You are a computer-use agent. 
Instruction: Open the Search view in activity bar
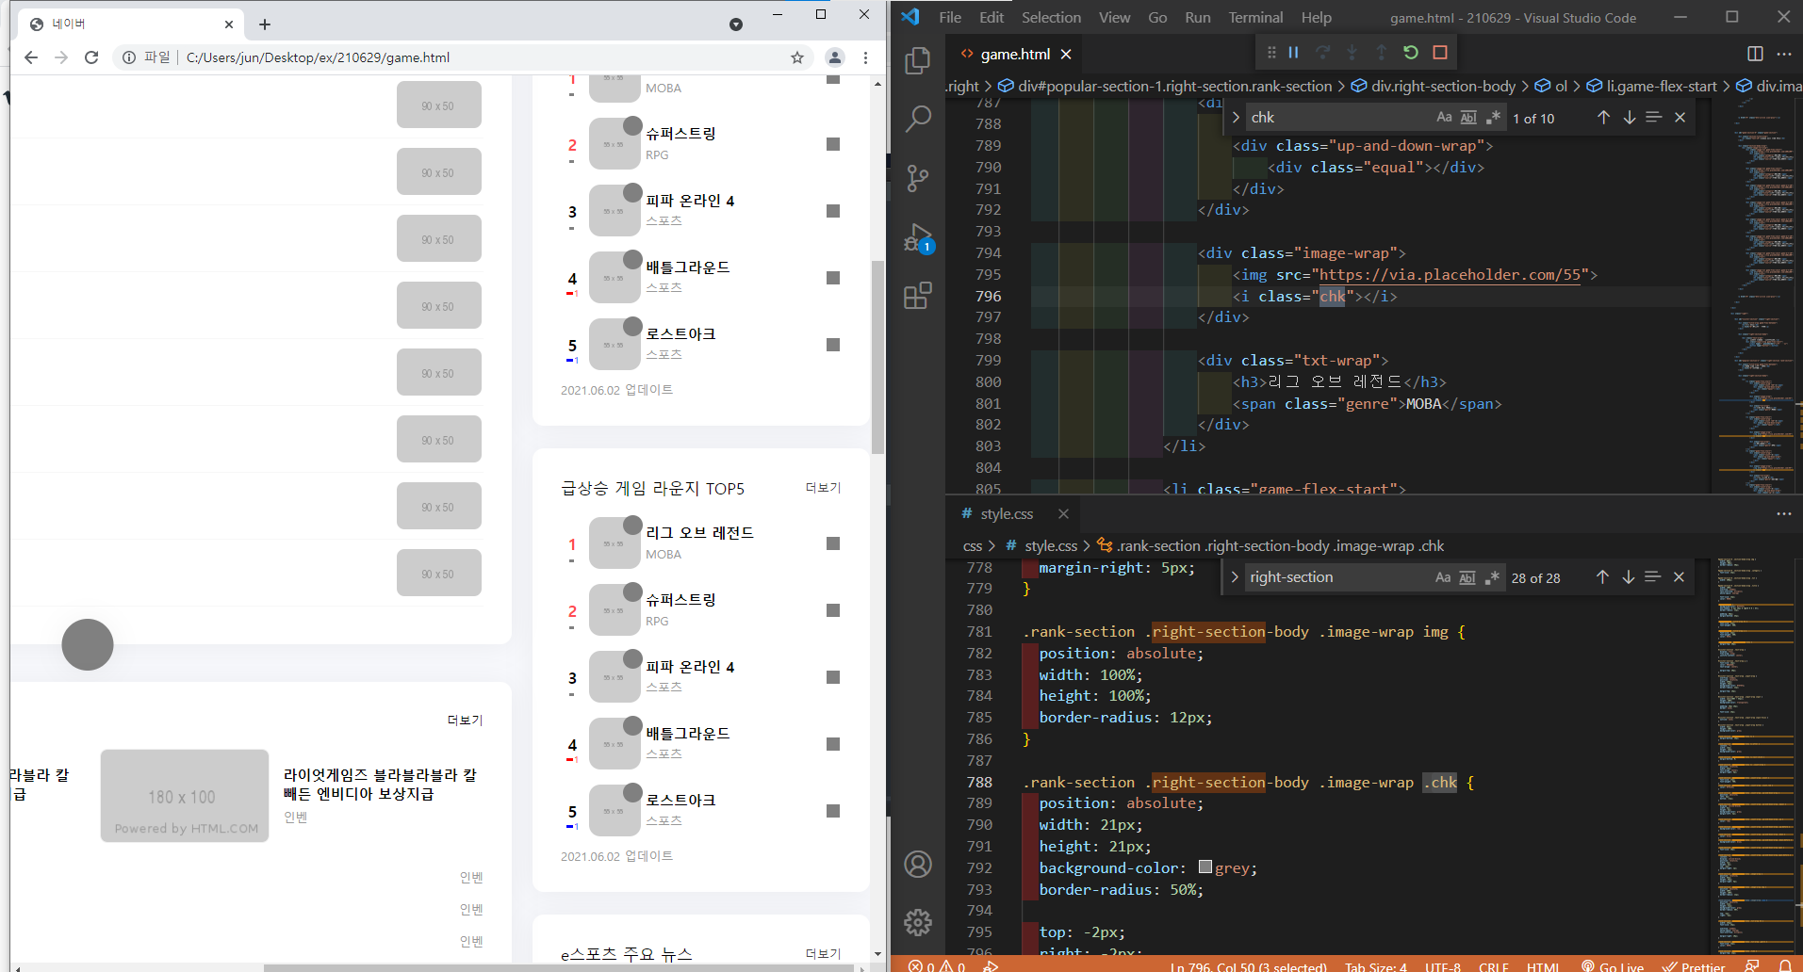point(917,119)
